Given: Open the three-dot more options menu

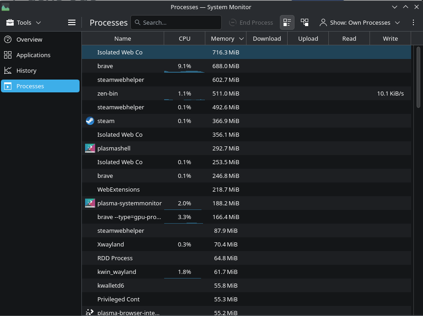Looking at the screenshot, I should click(x=413, y=22).
